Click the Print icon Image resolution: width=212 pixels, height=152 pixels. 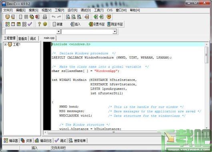tap(45, 17)
